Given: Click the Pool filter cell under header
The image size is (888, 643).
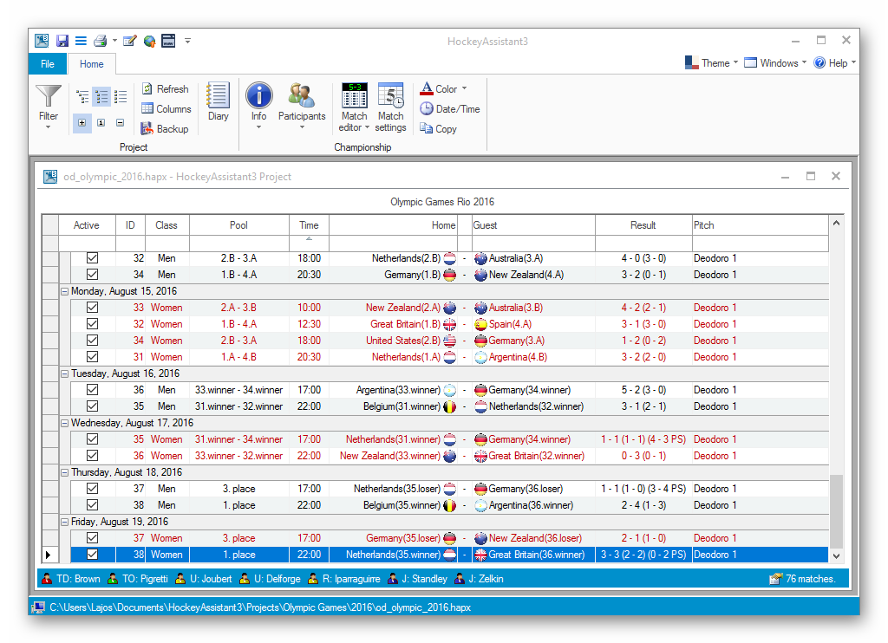Looking at the screenshot, I should click(x=239, y=244).
